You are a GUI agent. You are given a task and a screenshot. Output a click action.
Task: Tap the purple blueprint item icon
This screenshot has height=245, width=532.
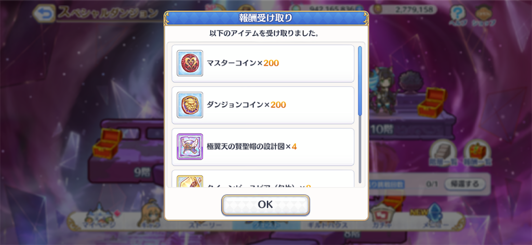190,147
